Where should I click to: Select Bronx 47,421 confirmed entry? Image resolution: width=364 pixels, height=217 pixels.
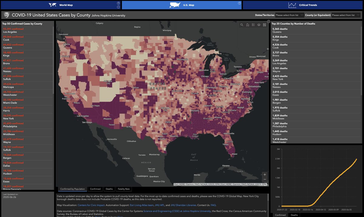point(27,62)
